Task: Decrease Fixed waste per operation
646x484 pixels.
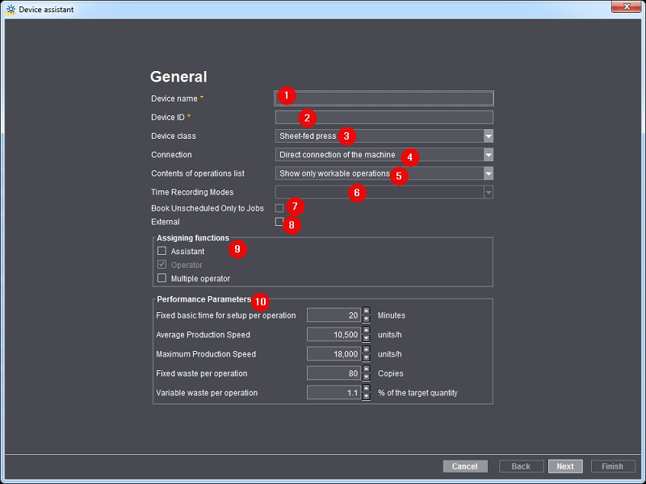Action: [367, 376]
